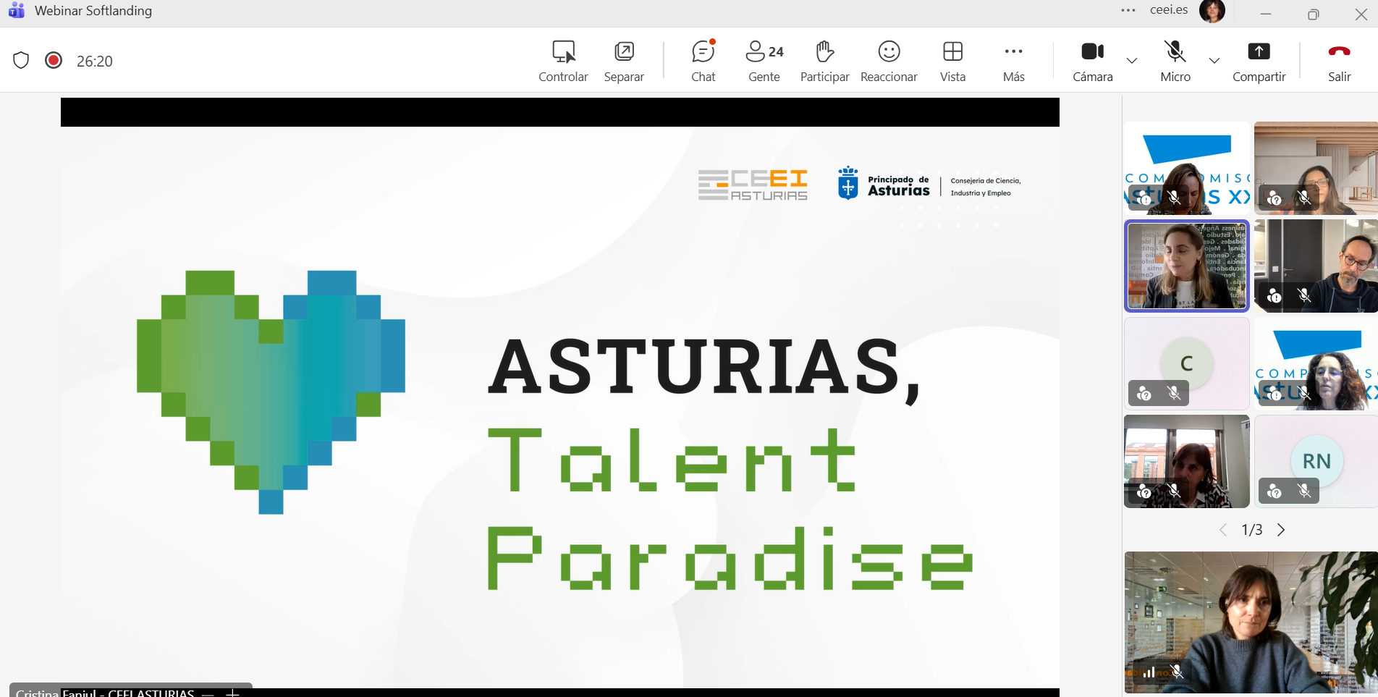Open the Más options menu
Image resolution: width=1378 pixels, height=697 pixels.
pos(1013,61)
